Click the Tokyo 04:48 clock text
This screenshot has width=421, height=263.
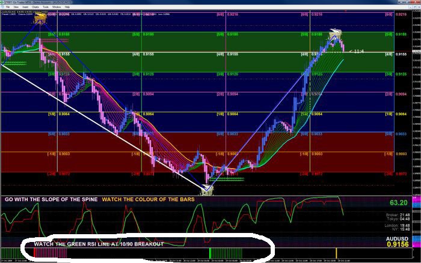tap(398, 219)
